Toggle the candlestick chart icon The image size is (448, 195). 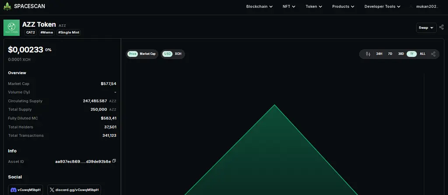pyautogui.click(x=368, y=54)
